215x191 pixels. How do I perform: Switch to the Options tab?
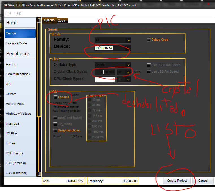[49, 20]
